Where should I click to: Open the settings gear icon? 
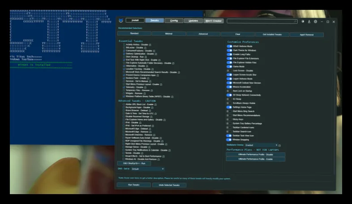pos(315,22)
